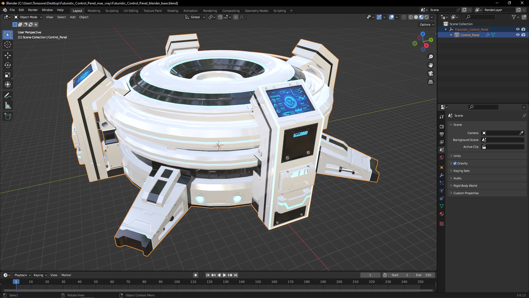The width and height of the screenshot is (529, 298).
Task: Click the Options button in viewport
Action: pyautogui.click(x=427, y=25)
